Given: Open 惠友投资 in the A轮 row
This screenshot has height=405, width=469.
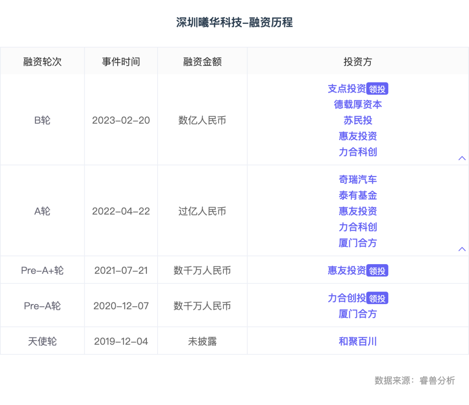Looking at the screenshot, I should click(358, 211).
